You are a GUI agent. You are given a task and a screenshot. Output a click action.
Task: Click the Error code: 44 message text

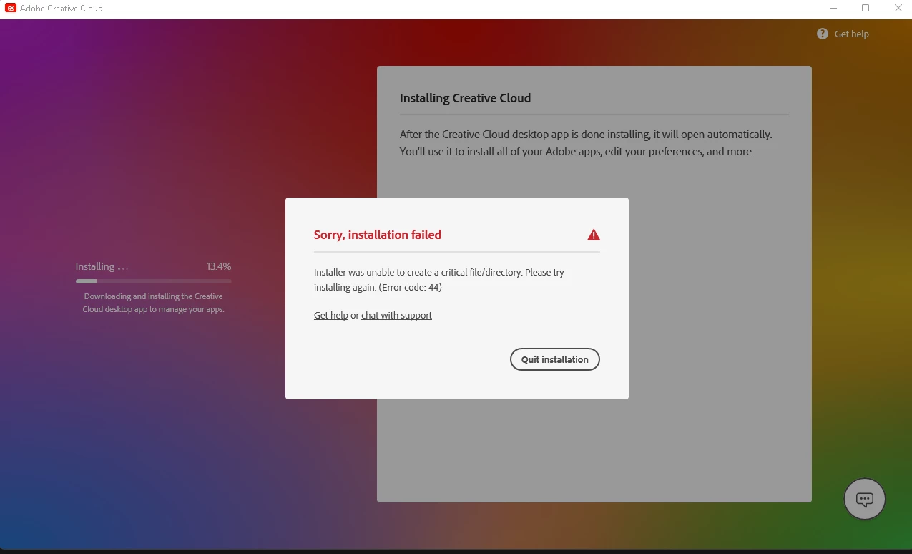(410, 288)
